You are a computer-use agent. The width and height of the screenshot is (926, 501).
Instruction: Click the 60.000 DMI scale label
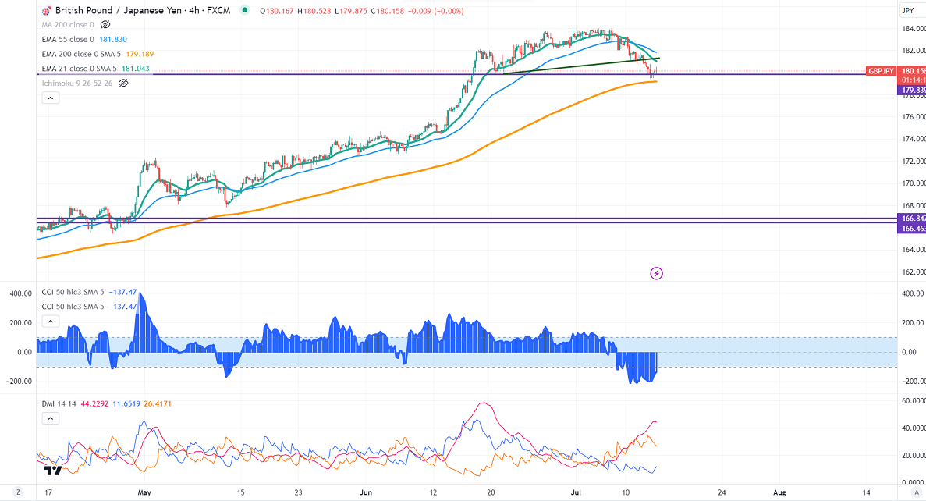pos(913,400)
